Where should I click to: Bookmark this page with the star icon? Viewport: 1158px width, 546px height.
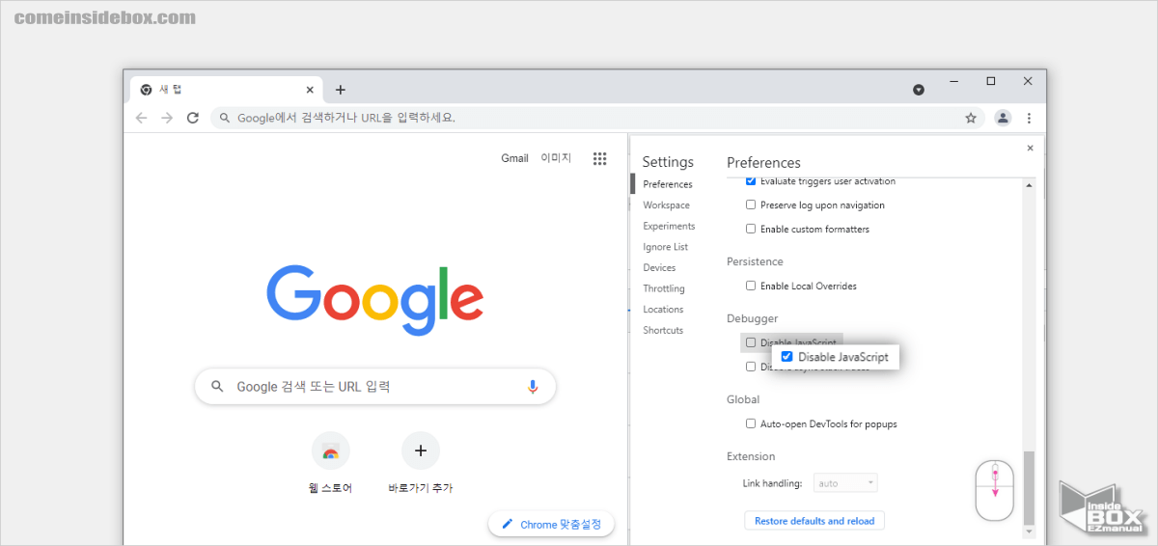(x=971, y=118)
